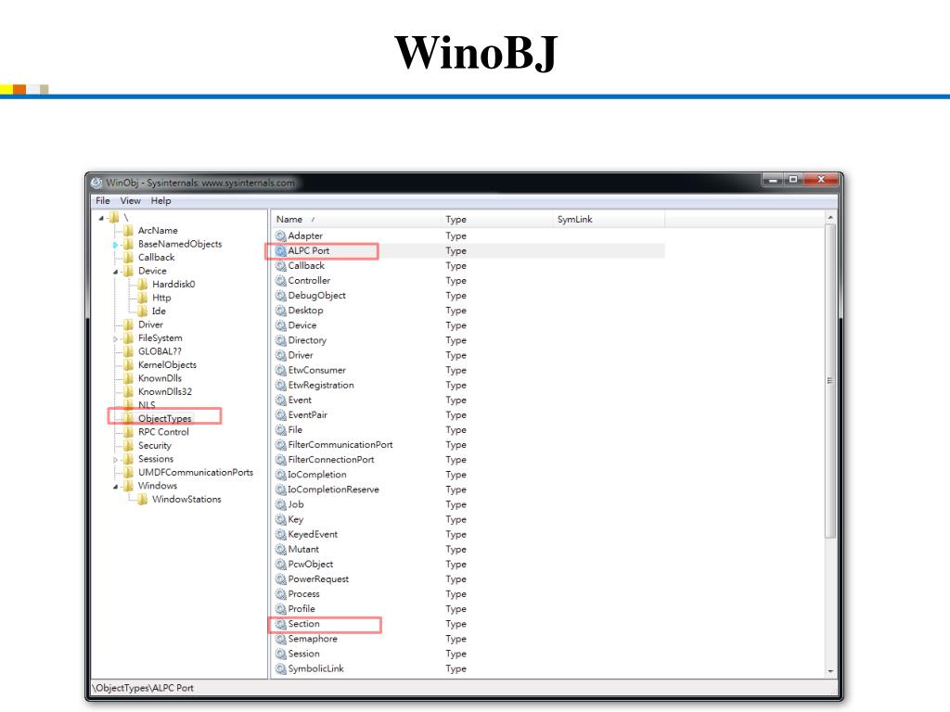Select the FilterCommunicationPort row

(x=468, y=445)
